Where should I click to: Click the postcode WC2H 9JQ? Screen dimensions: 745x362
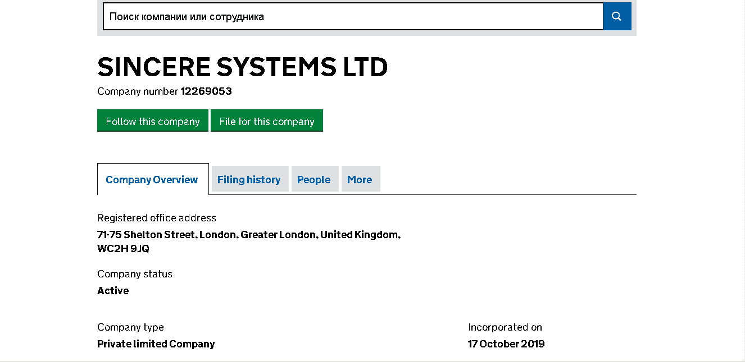123,249
